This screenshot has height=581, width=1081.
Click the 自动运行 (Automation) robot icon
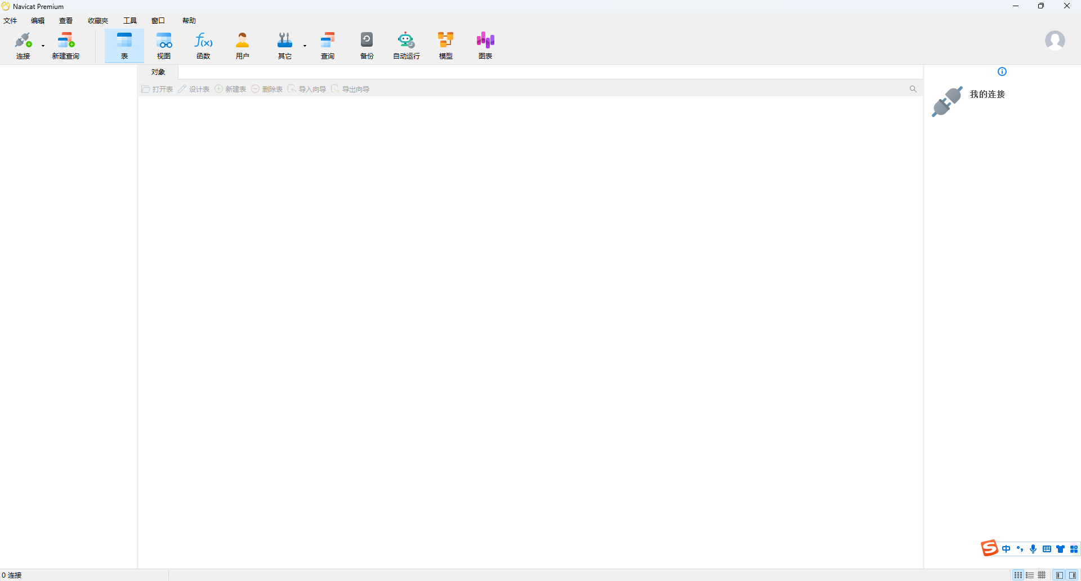pos(406,45)
